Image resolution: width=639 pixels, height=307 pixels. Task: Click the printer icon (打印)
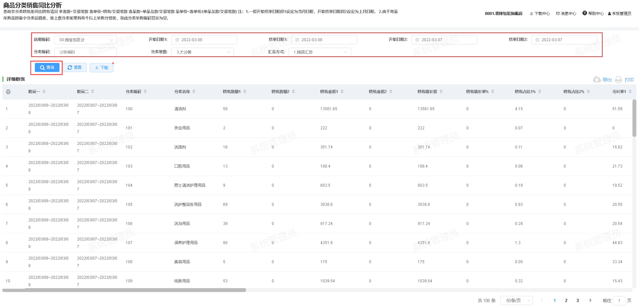click(618, 80)
